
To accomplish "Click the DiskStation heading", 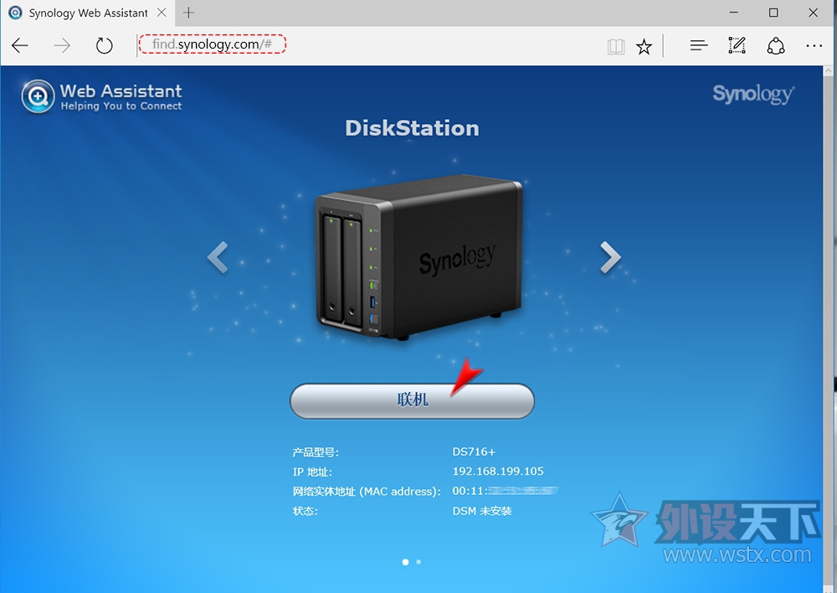I will point(412,128).
